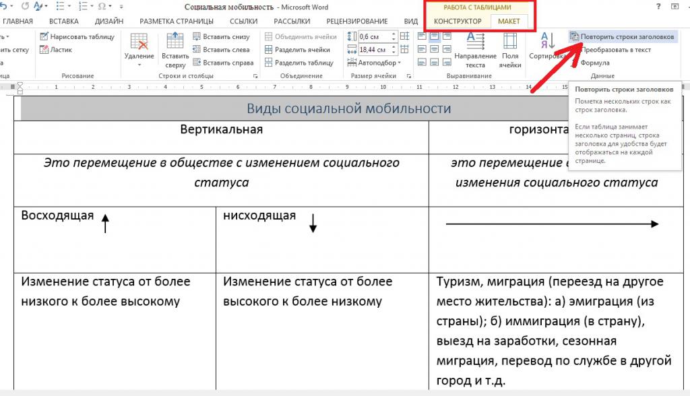Open the Rows and Columns dialog launcher
Screen dimensions: 690x396
tap(257, 76)
